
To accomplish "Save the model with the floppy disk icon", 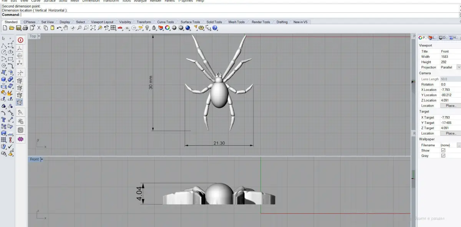I will (x=18, y=28).
